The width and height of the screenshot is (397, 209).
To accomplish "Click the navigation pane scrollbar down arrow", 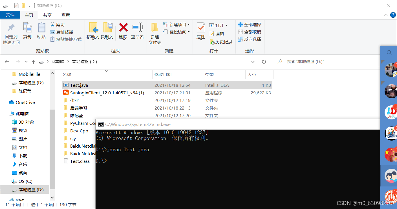I will (52, 198).
